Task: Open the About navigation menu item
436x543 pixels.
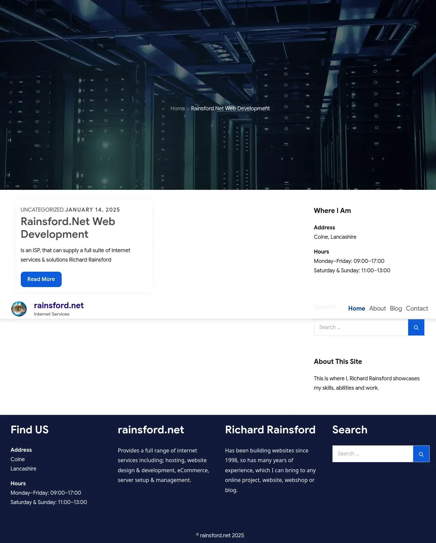Action: tap(377, 309)
